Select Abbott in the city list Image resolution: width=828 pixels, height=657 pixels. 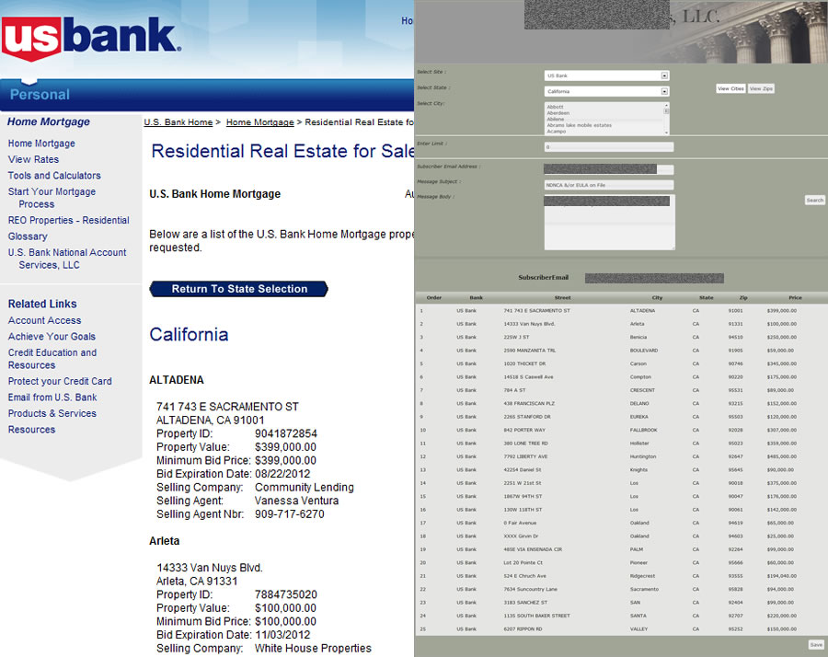click(x=555, y=107)
